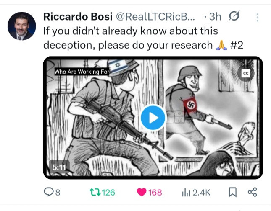Open the view analytics bar chart icon
271x211 pixels.
click(186, 193)
